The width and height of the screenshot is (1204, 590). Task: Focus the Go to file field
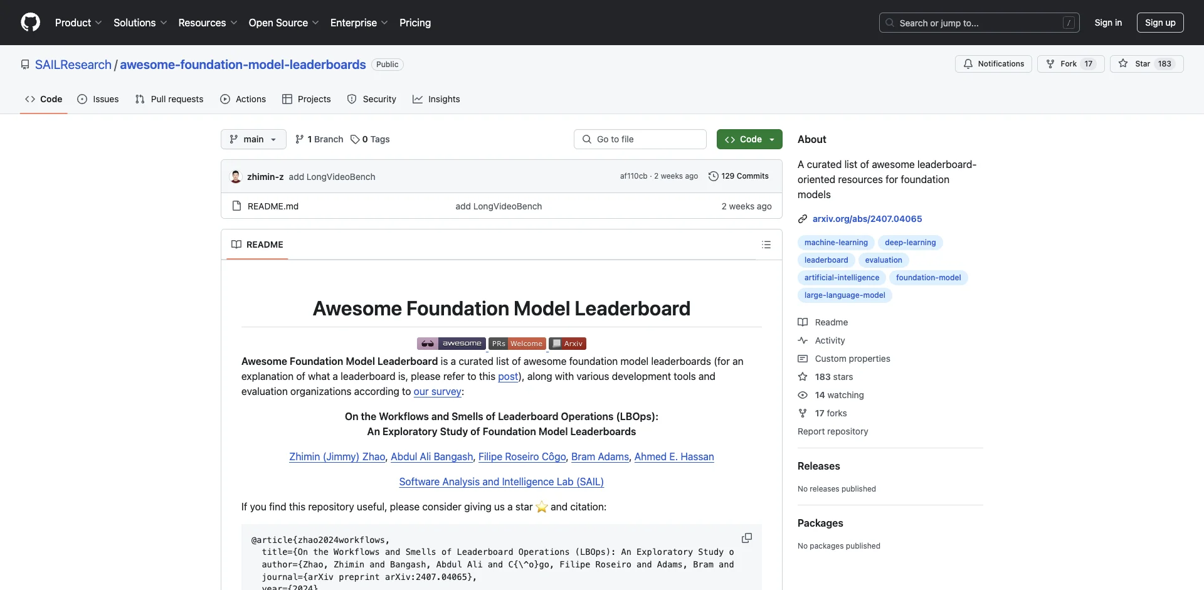[640, 139]
